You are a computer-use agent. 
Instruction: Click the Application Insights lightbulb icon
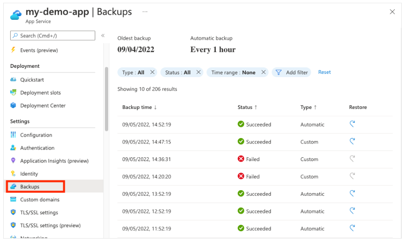tap(13, 161)
